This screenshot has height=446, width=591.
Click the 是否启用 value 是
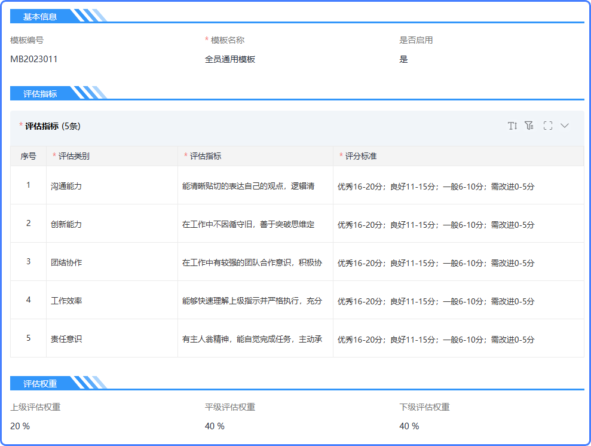[403, 59]
